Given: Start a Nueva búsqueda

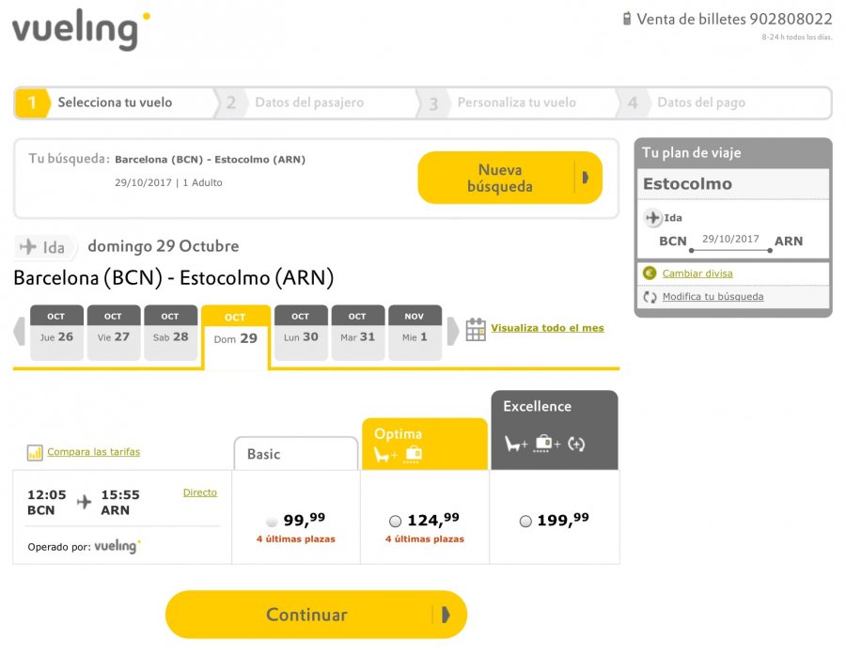Looking at the screenshot, I should click(509, 178).
